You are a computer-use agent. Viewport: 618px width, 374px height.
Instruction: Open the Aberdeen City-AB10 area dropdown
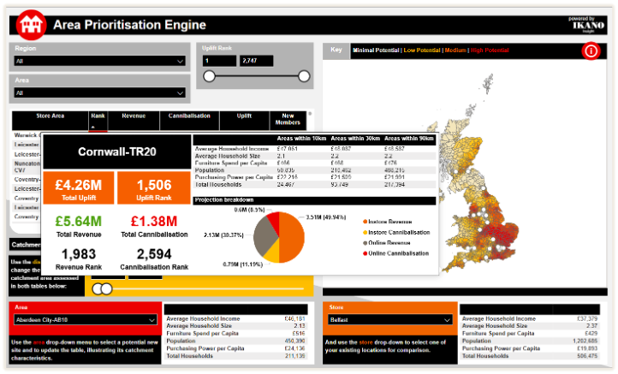click(x=86, y=319)
